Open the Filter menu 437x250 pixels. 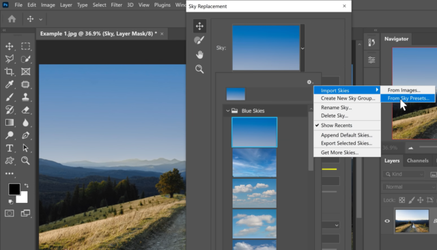[117, 5]
